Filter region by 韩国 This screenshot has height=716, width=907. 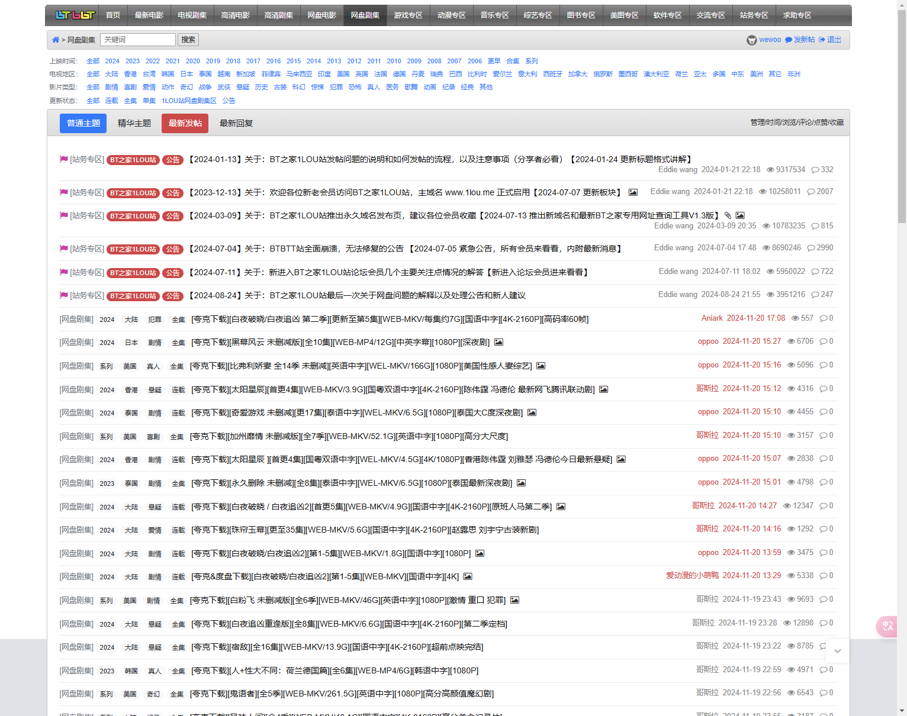168,74
